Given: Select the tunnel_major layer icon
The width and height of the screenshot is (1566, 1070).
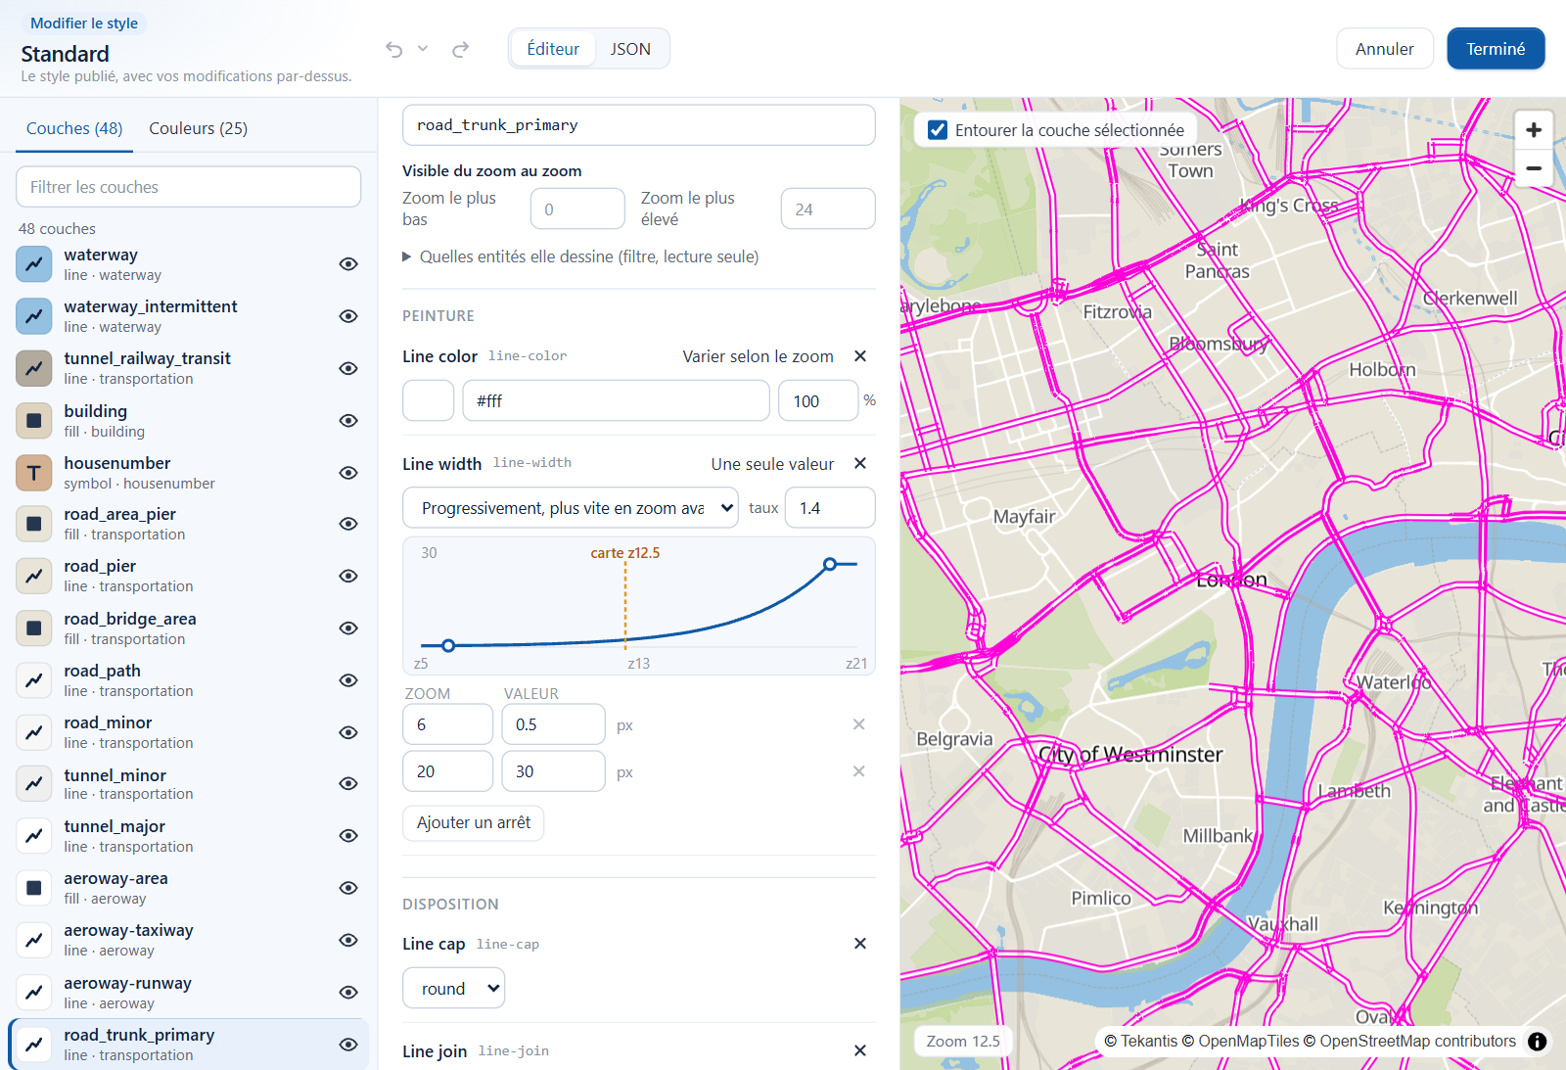Looking at the screenshot, I should point(34,836).
